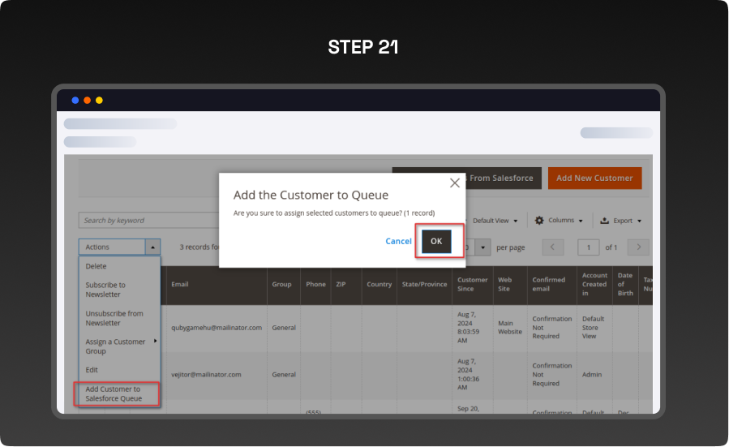Choose Subscribe to Newsletter action
Image resolution: width=729 pixels, height=447 pixels.
(106, 290)
